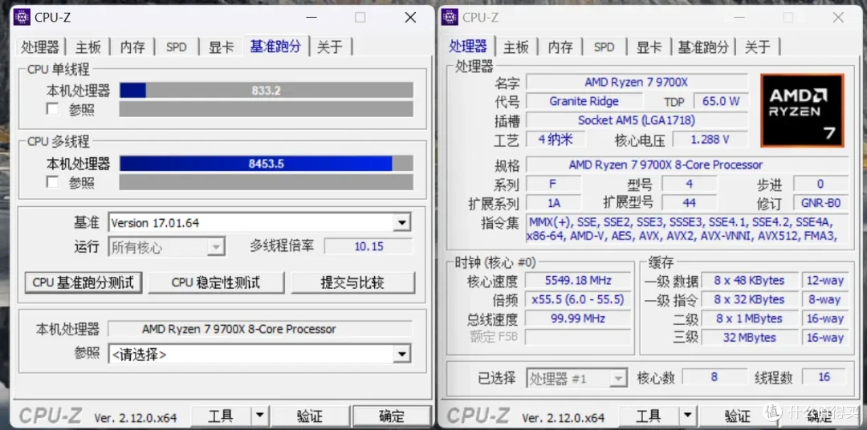Switch to 处理器 tab in left window
Screen dimensions: 867x430
40,47
